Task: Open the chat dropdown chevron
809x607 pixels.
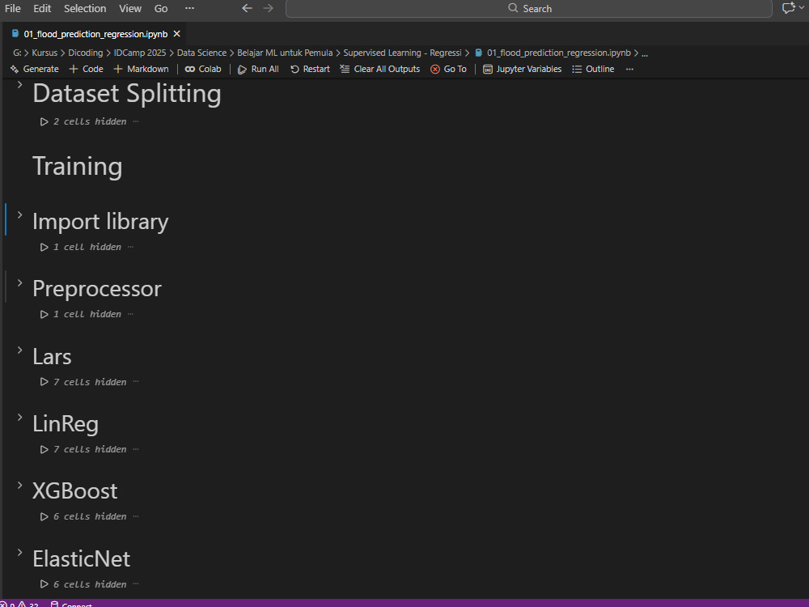Action: click(x=801, y=8)
